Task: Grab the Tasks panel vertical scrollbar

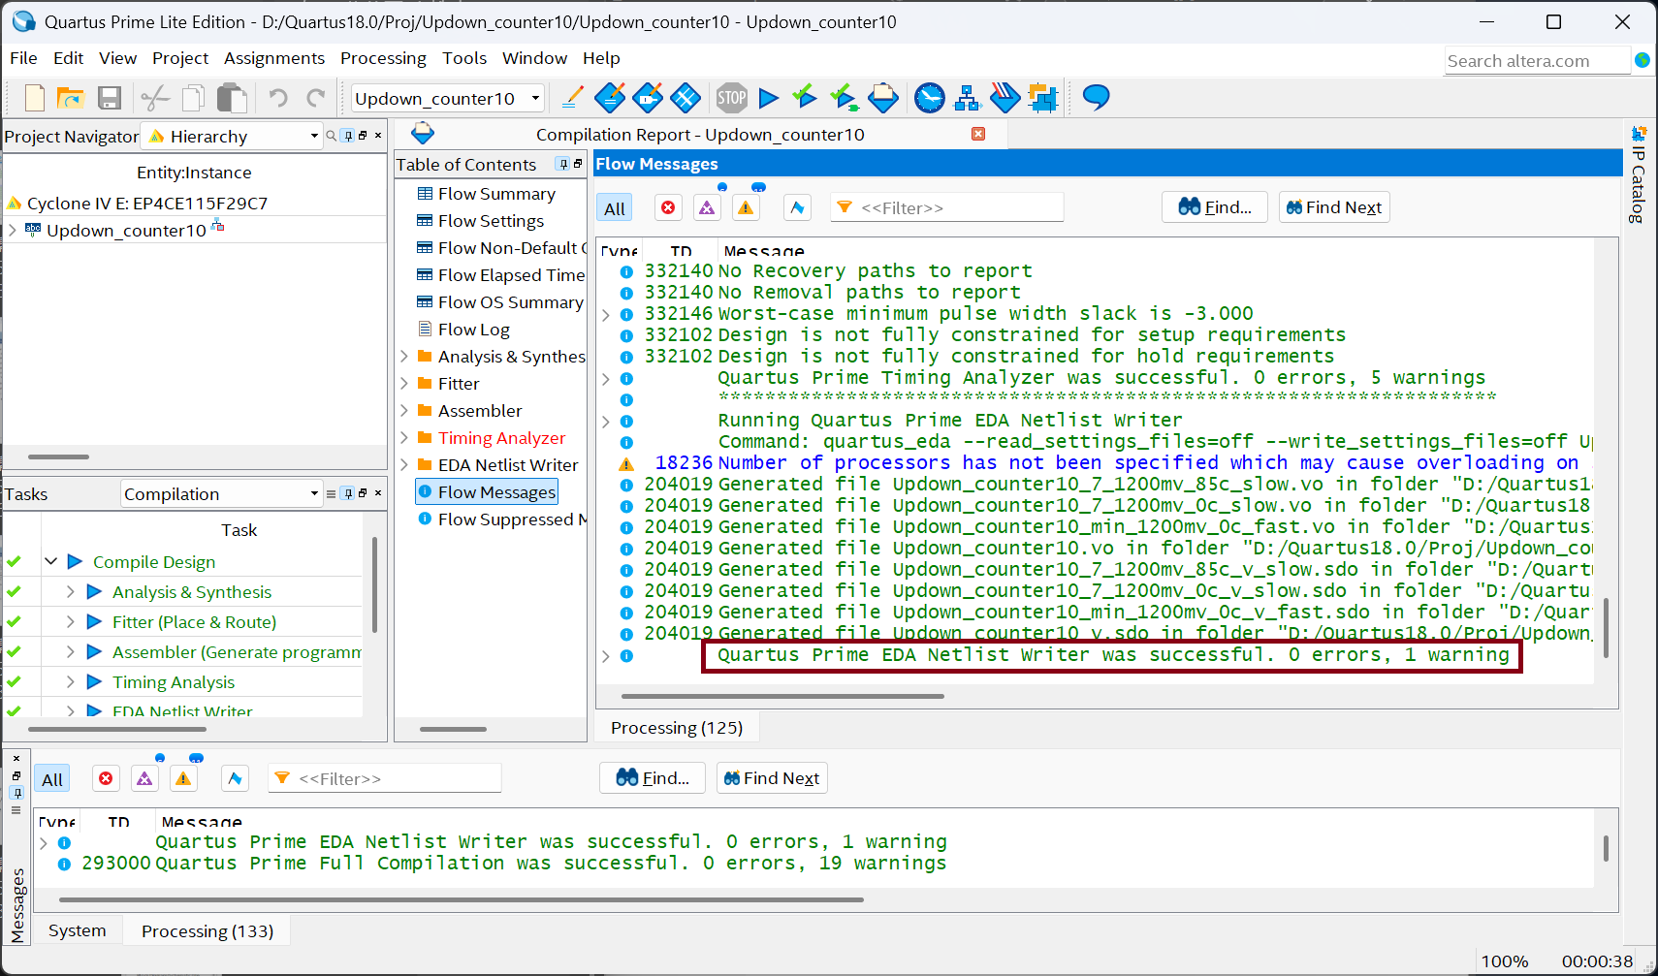Action: [374, 584]
